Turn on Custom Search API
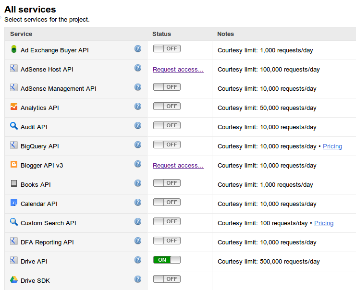 tap(167, 221)
